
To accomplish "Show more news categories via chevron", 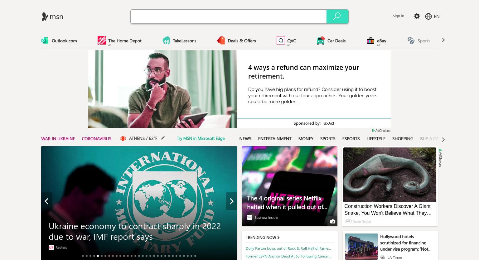I will coord(443,139).
